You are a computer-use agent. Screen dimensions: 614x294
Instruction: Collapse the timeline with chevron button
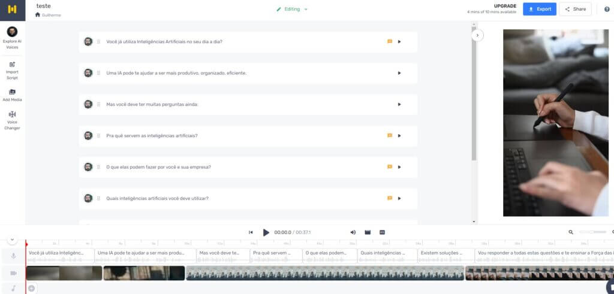pyautogui.click(x=12, y=240)
